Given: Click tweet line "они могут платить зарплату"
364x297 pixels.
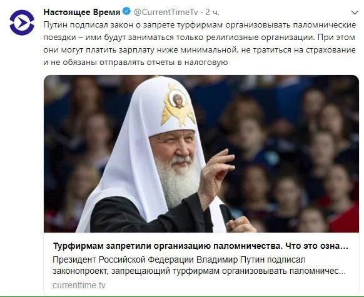Looking at the screenshot, I should [x=200, y=50].
